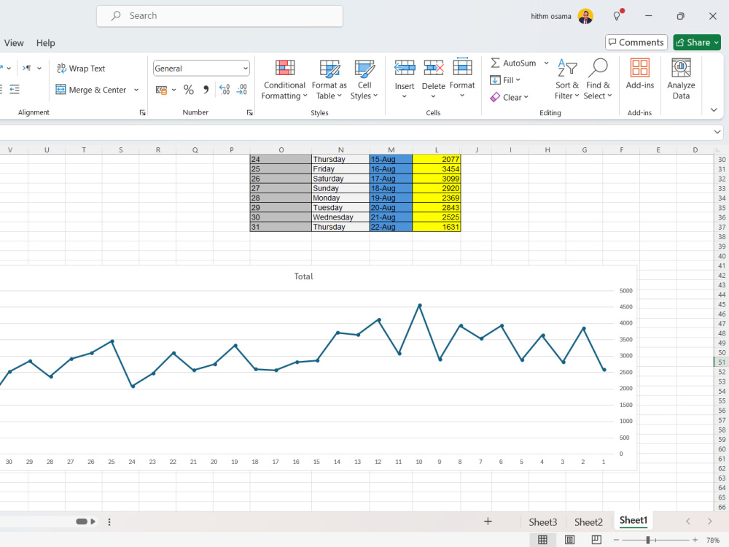Open the AutoSum dropdown arrow
This screenshot has width=729, height=547.
tap(546, 63)
